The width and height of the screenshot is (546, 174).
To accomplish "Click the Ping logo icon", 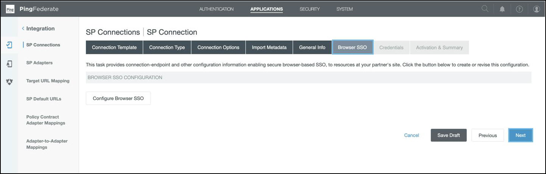I will coord(10,9).
